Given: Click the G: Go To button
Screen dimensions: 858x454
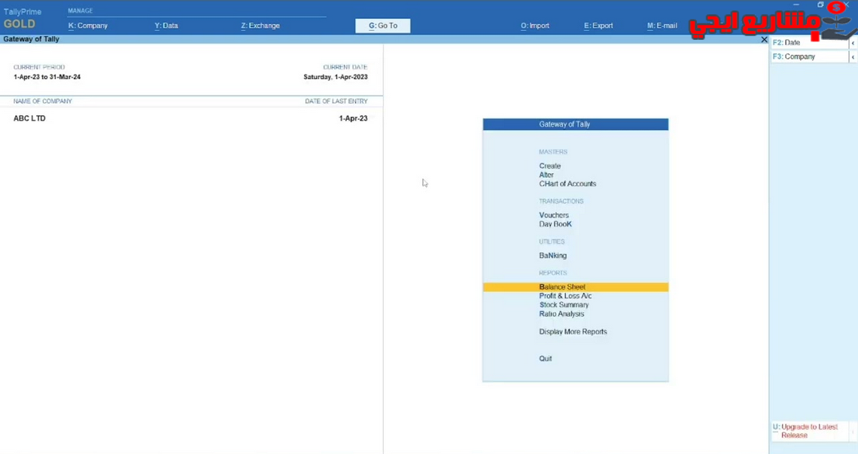Looking at the screenshot, I should click(382, 26).
